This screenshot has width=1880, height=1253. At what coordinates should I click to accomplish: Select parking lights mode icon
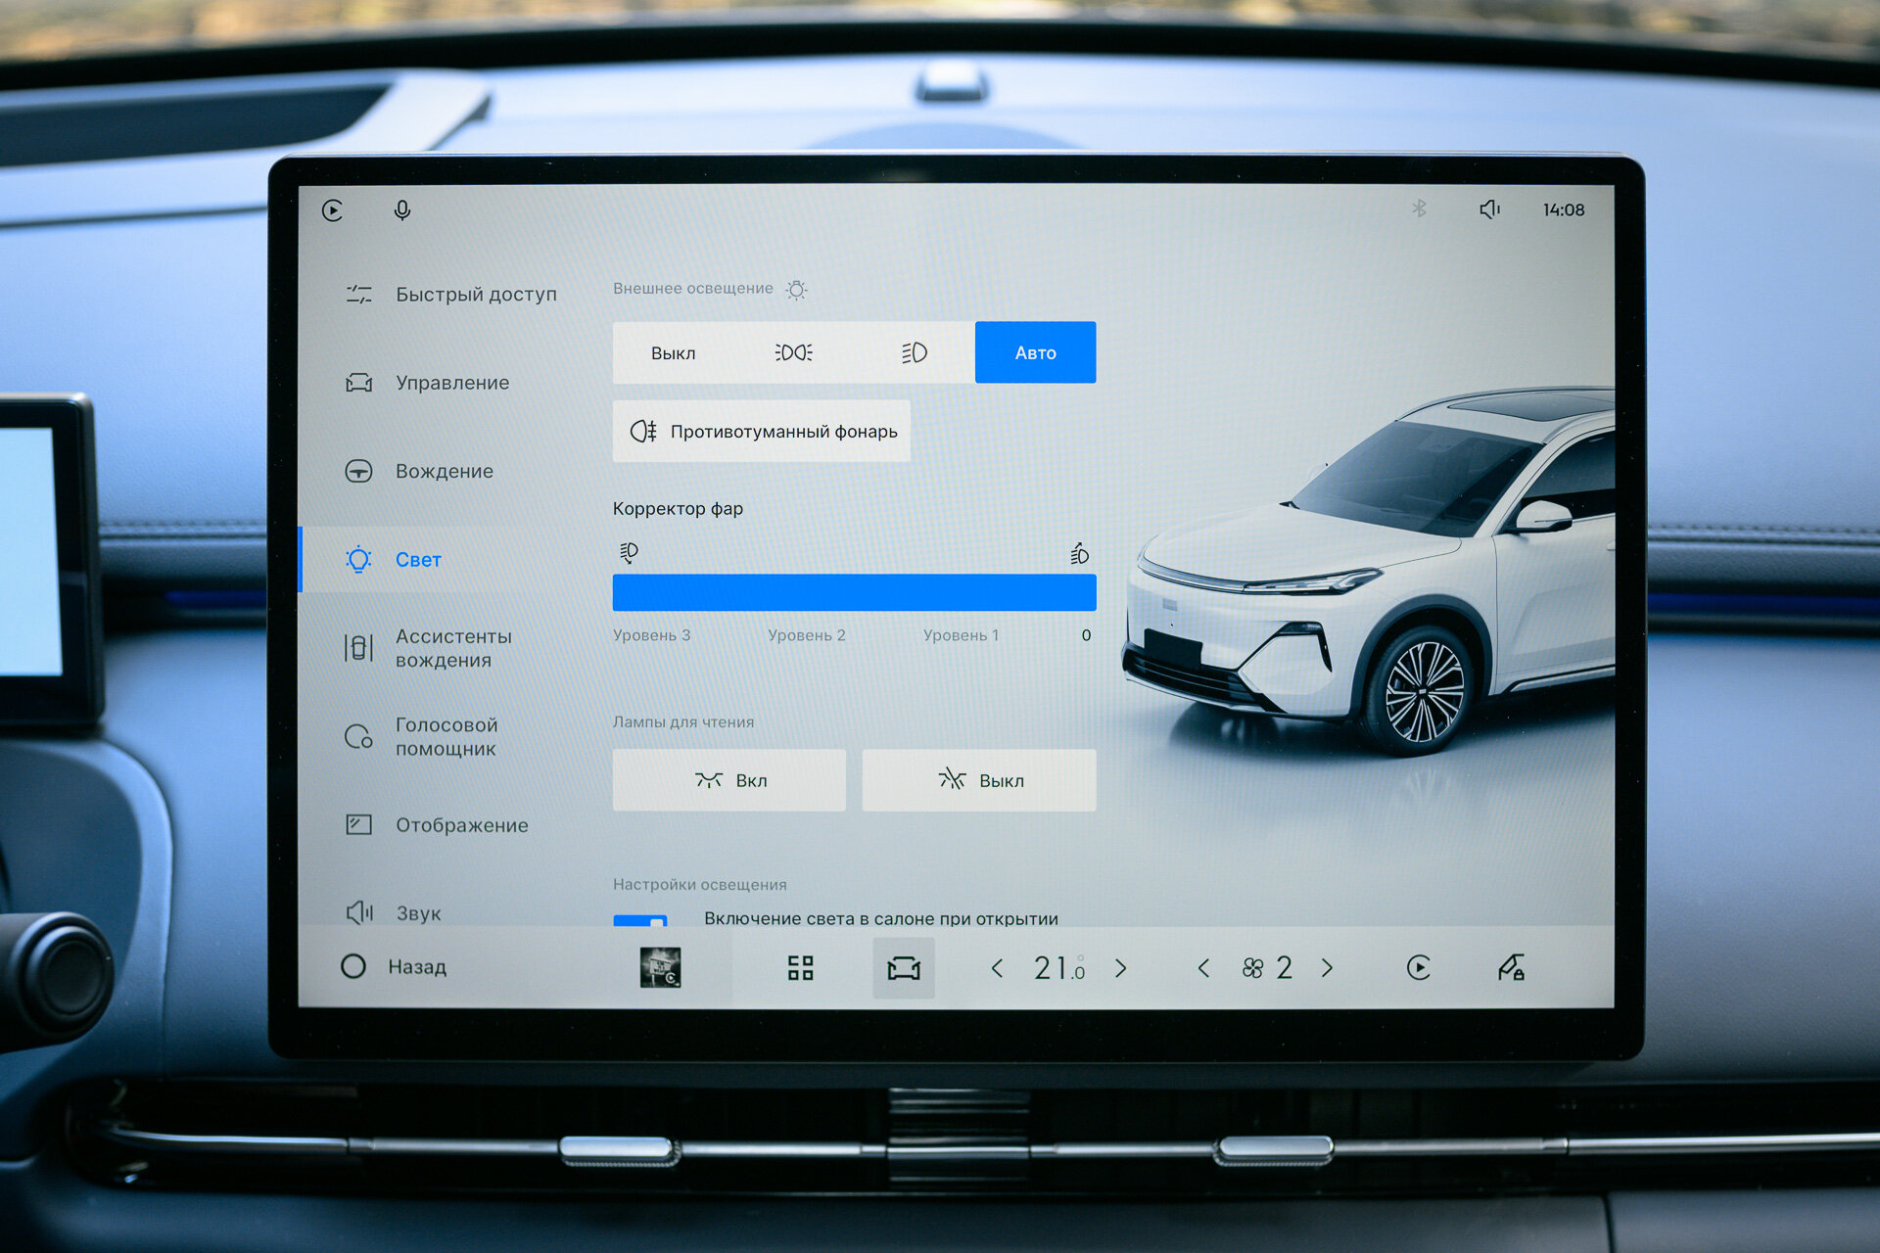pyautogui.click(x=793, y=352)
